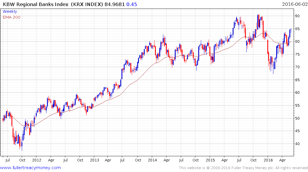This screenshot has height=172, width=308.
Task: Select the 40 price axis label
Action: [x=297, y=144]
